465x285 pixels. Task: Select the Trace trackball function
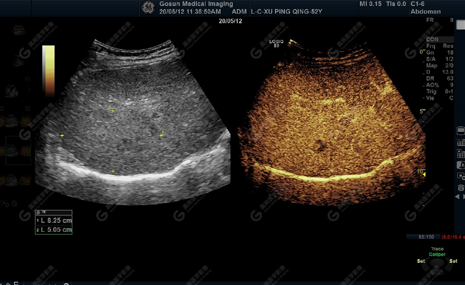pos(437,249)
